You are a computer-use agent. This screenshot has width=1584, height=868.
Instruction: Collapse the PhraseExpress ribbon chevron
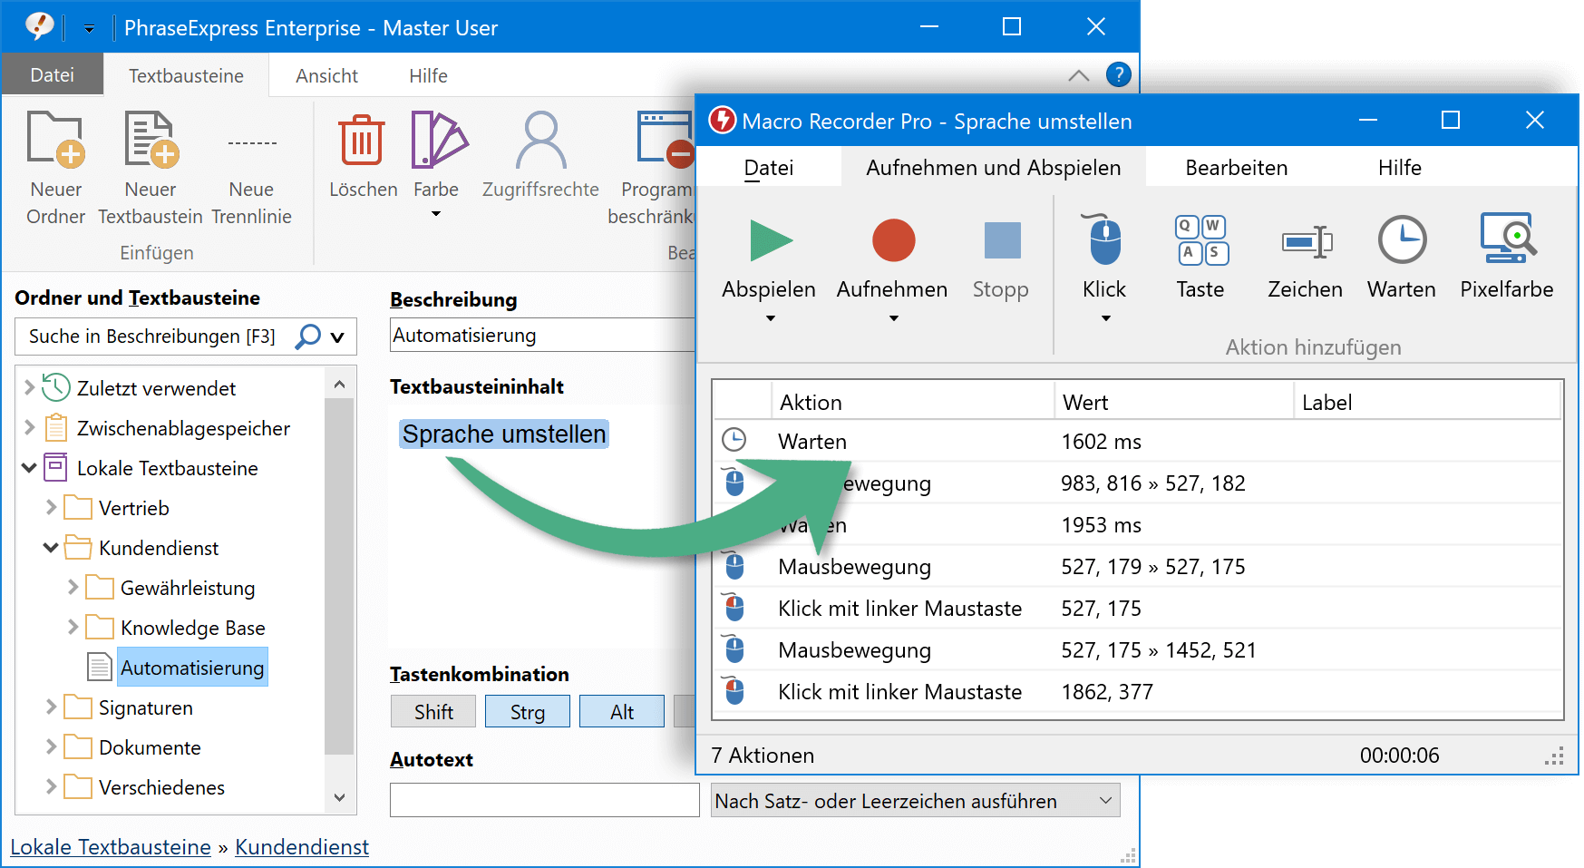(1078, 75)
